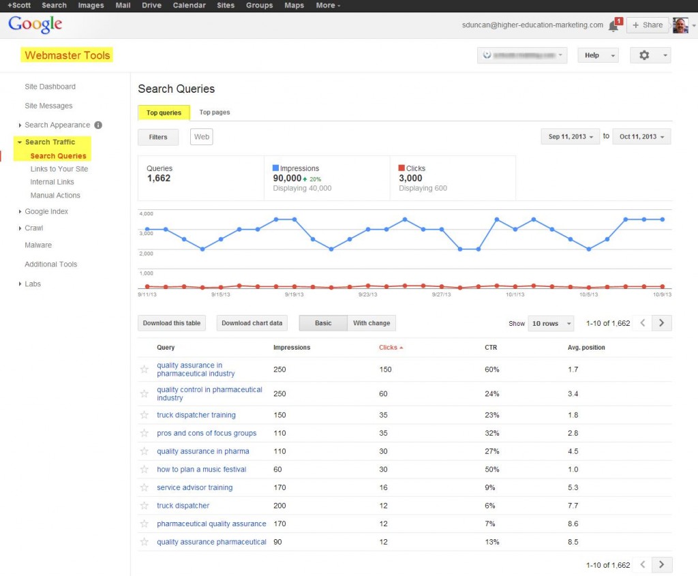This screenshot has width=698, height=576.
Task: Open the 'truck dispatcher training' query link
Action: pyautogui.click(x=196, y=415)
